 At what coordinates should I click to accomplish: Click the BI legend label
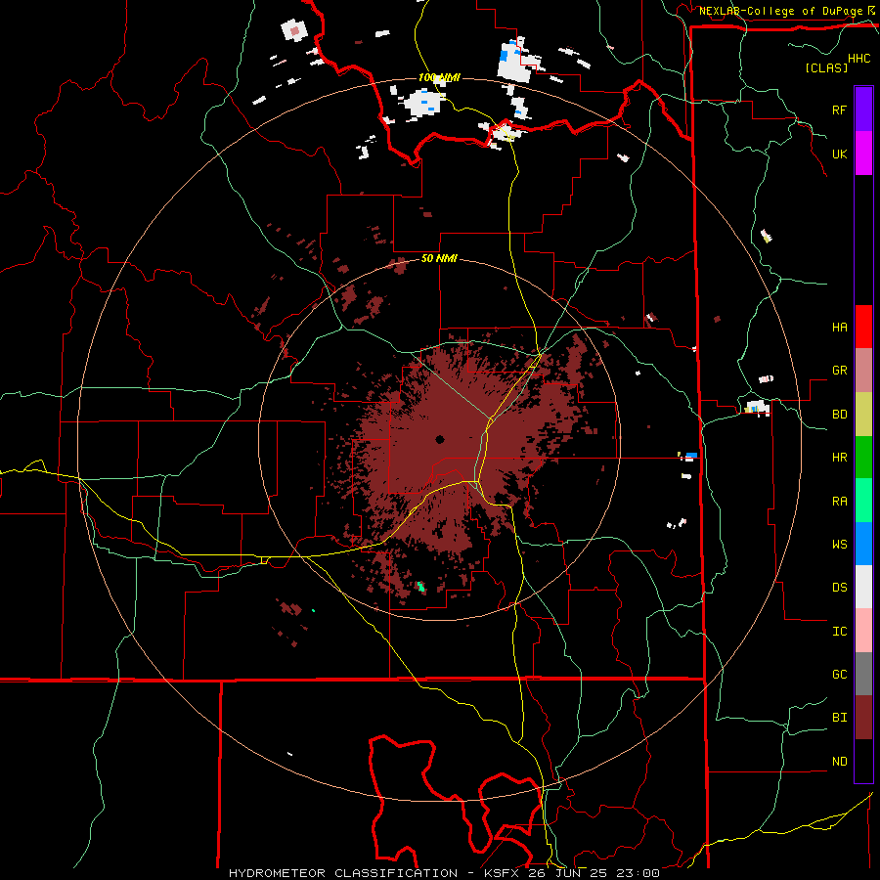(839, 718)
